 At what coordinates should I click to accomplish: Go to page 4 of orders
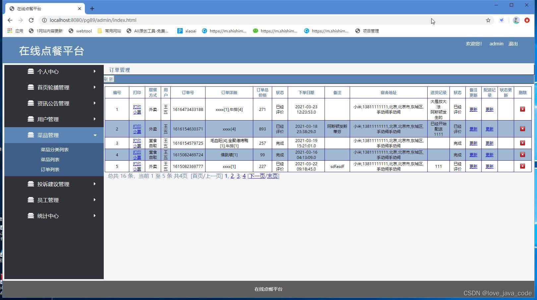[244, 176]
